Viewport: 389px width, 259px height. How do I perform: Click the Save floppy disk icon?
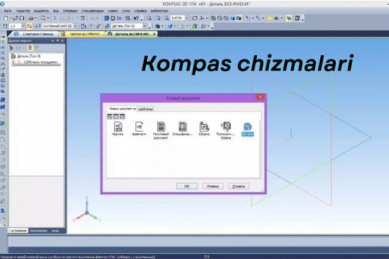22,19
